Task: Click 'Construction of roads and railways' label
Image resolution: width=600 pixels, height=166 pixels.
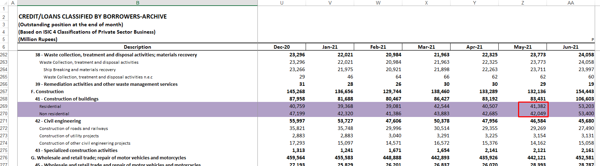Action: [x=74, y=129]
